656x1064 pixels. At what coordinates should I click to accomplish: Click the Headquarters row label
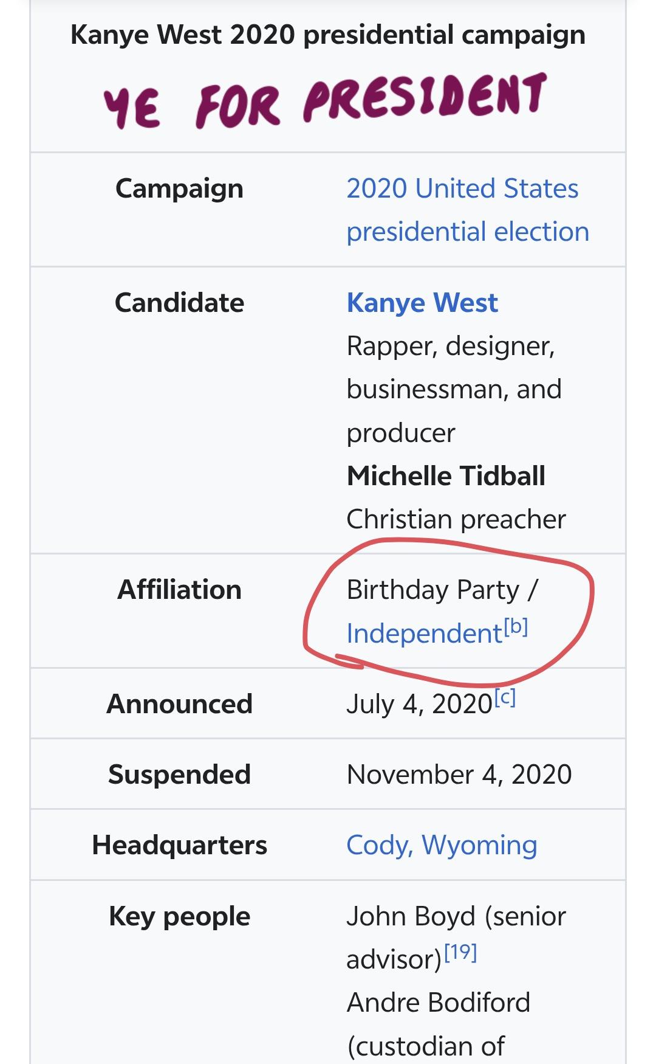(x=179, y=845)
